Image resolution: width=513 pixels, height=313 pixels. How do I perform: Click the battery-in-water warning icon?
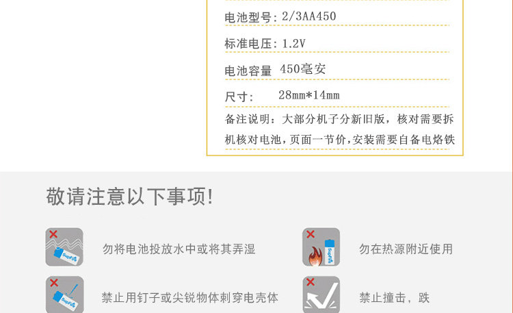(64, 247)
